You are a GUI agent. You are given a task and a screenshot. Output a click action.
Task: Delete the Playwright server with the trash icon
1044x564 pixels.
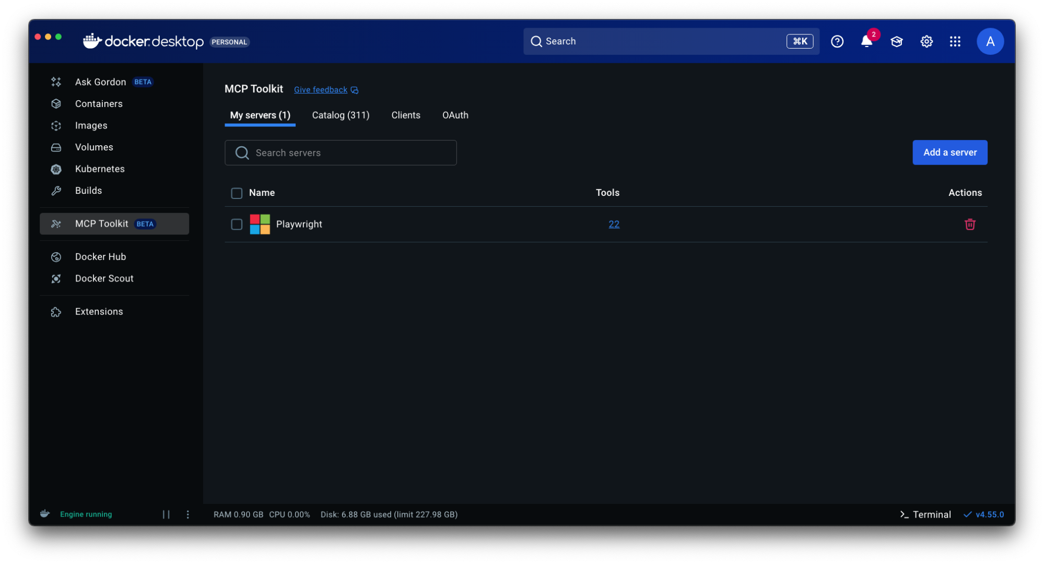pos(970,224)
